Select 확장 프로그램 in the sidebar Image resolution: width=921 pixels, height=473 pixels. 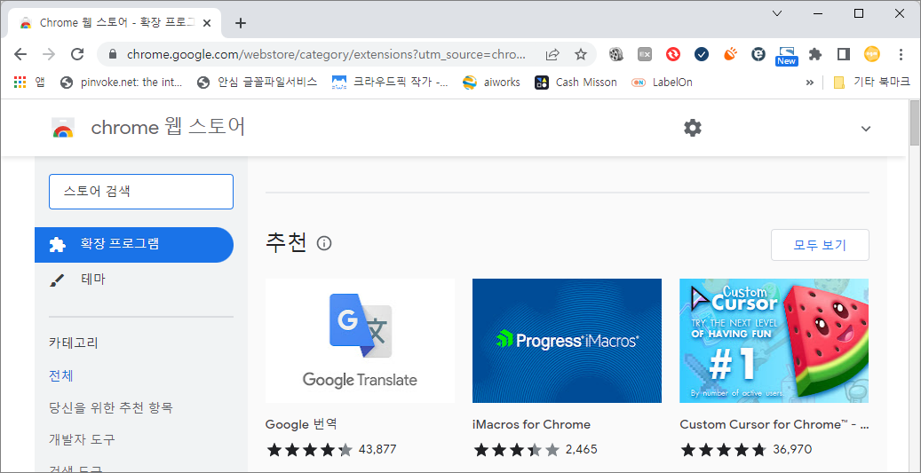coord(134,244)
